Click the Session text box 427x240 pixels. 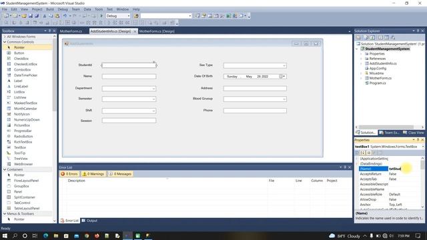(x=129, y=121)
